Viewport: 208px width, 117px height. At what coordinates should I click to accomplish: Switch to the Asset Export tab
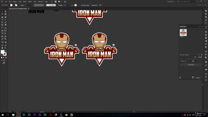point(183,27)
